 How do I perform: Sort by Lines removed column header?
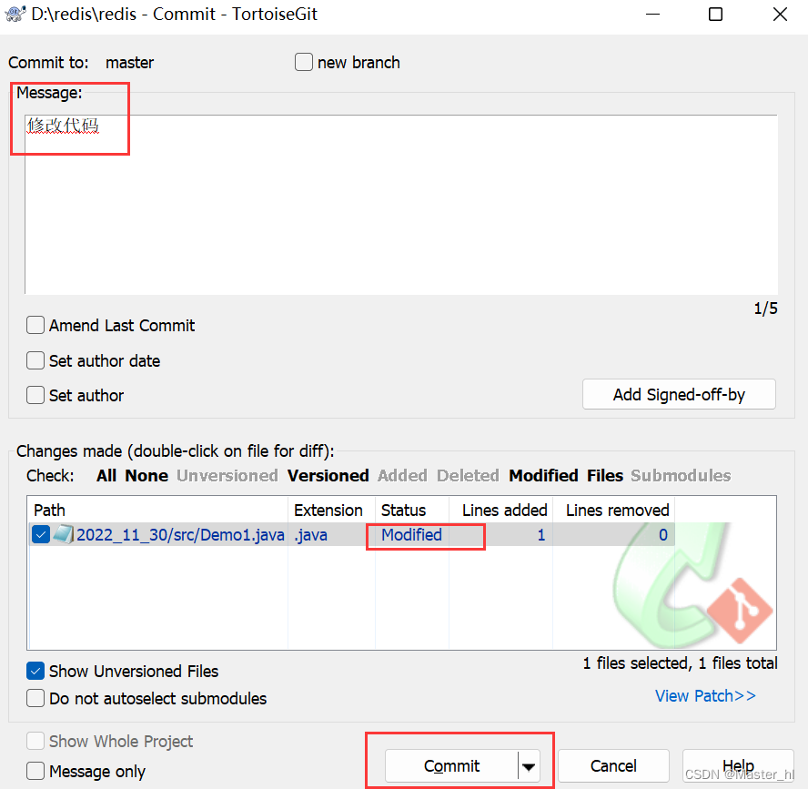coord(613,510)
